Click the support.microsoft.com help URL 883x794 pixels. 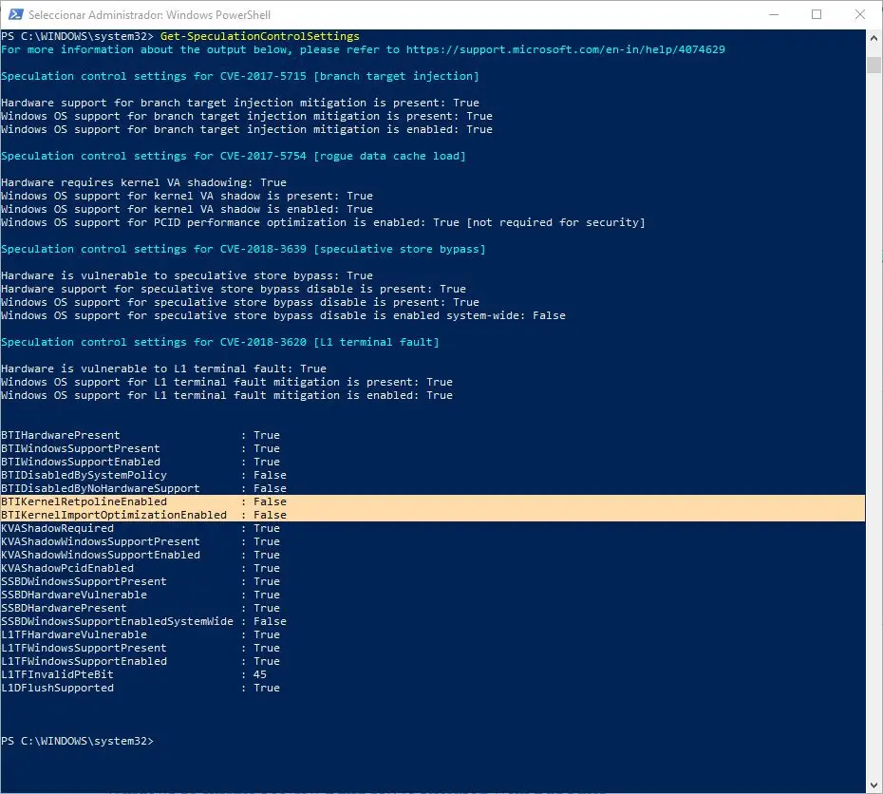565,49
